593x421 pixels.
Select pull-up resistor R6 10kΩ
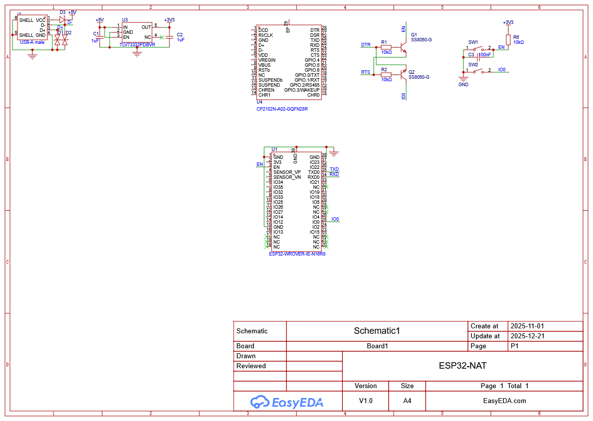click(509, 40)
